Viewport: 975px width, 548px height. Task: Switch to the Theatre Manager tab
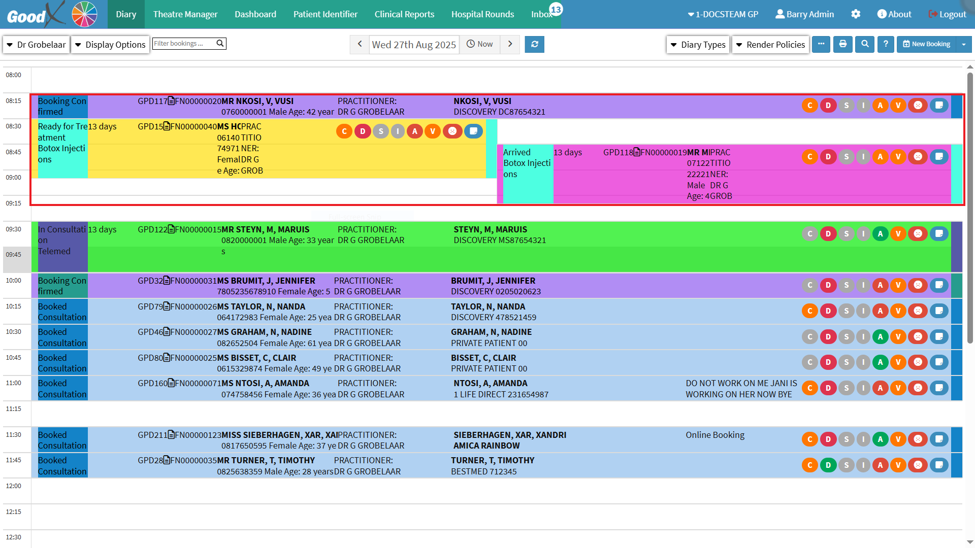(185, 14)
